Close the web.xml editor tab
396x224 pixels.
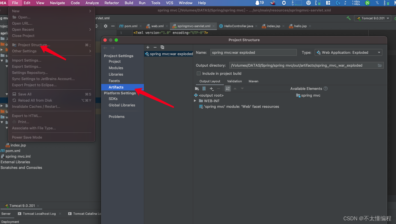[167, 26]
